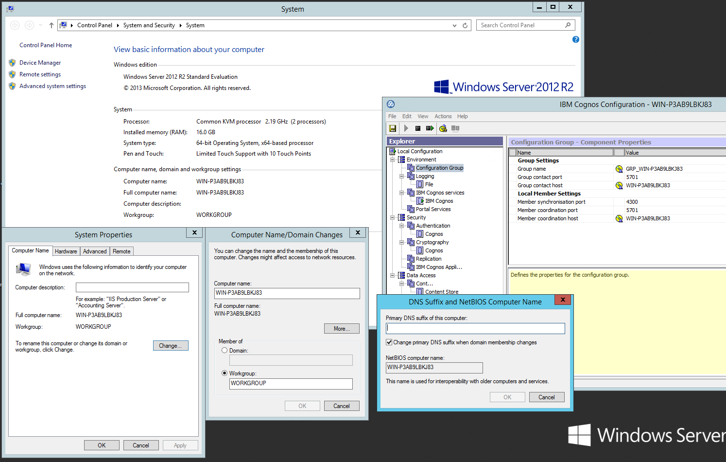Click the Primary DNS suffix input field

[x=475, y=328]
